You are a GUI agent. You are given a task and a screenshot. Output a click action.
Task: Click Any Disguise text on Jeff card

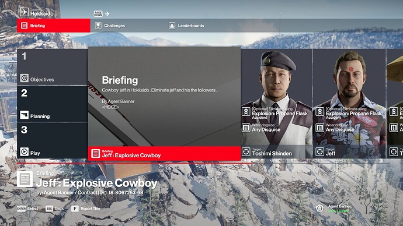[340, 130]
